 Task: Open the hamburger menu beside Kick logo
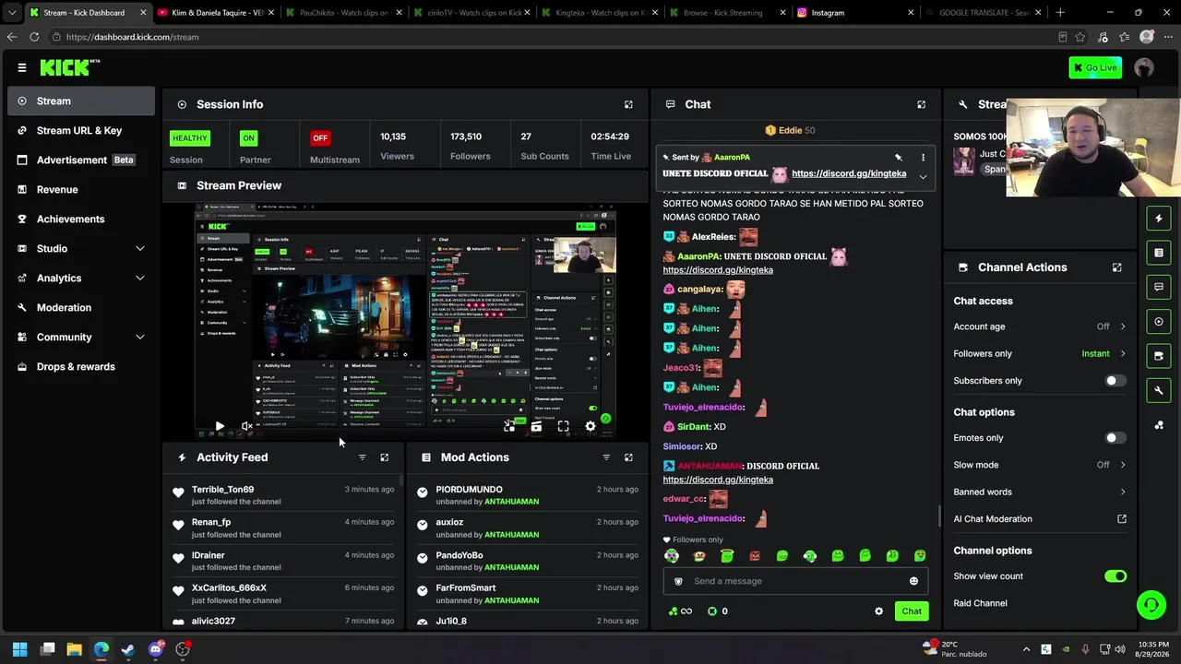22,67
